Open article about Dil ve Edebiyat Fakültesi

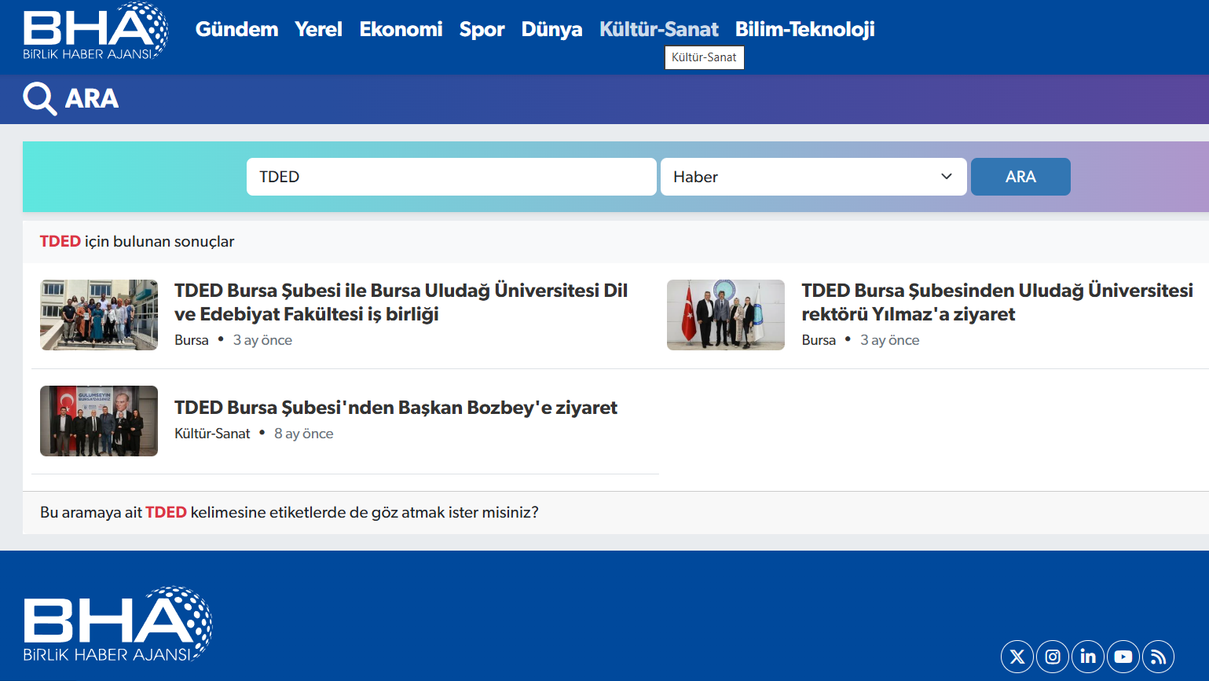pos(401,302)
